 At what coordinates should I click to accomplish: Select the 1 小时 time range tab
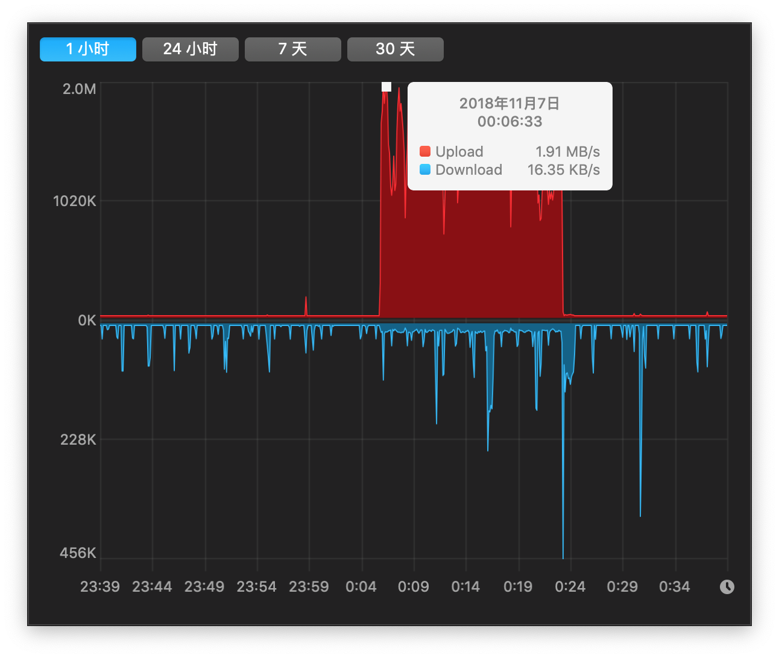tap(88, 49)
